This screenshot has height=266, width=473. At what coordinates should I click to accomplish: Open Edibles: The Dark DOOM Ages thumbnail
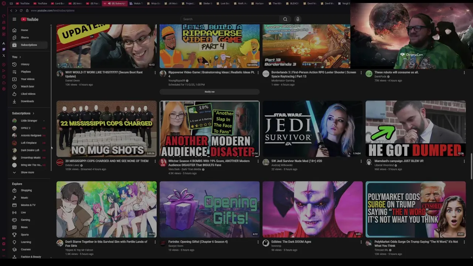tap(313, 209)
